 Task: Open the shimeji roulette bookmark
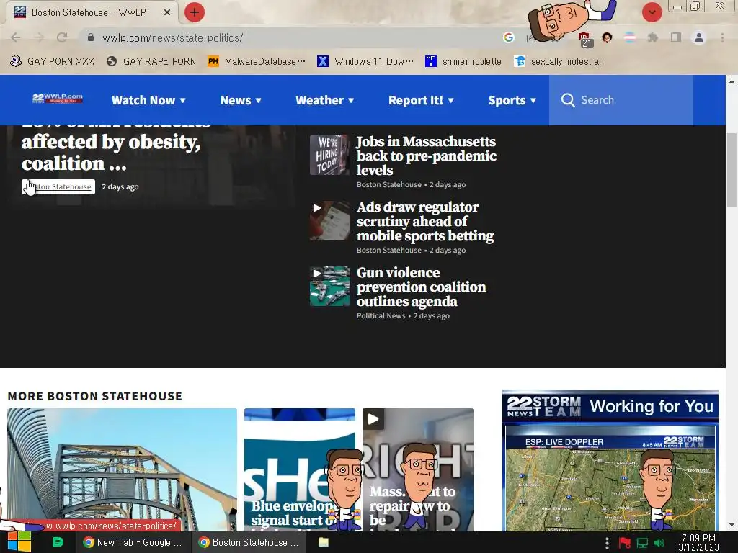point(463,61)
